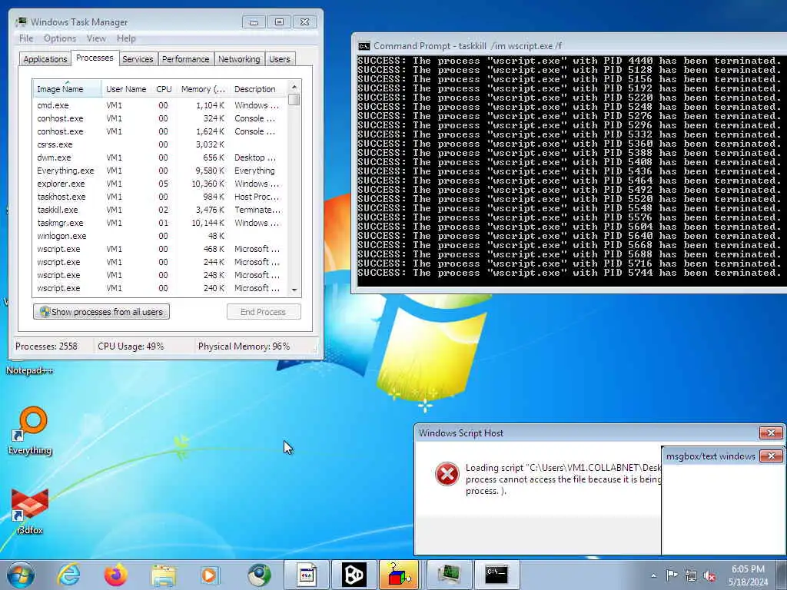Switch to Services tab
The width and height of the screenshot is (787, 590).
coord(138,59)
